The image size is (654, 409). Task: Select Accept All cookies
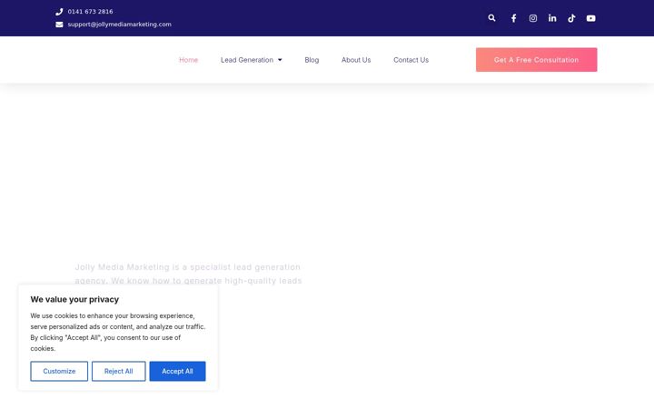pyautogui.click(x=177, y=371)
